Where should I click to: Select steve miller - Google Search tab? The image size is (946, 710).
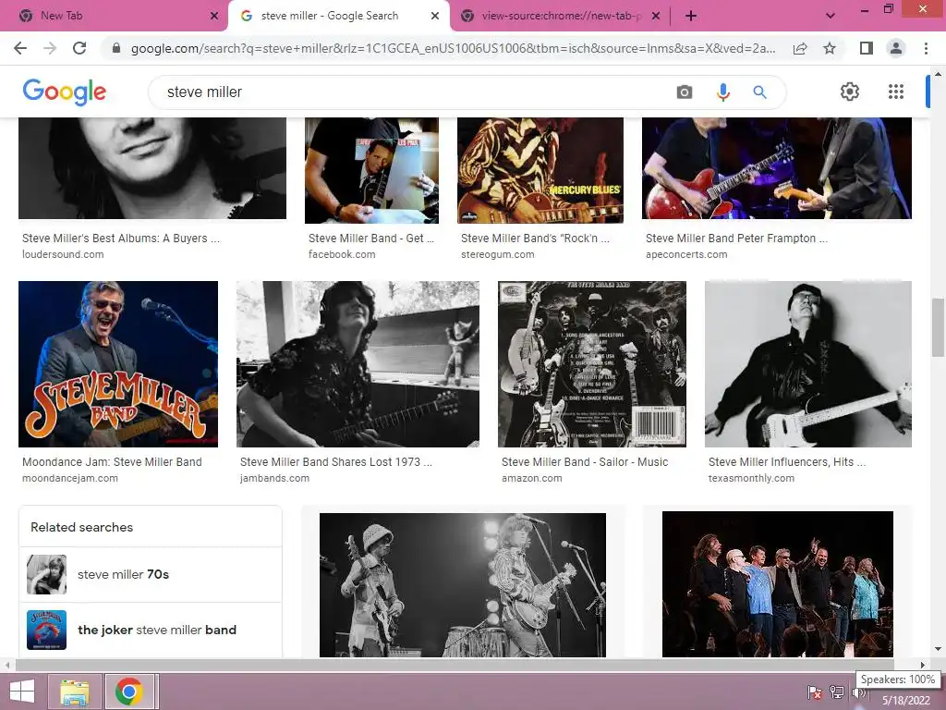[338, 17]
